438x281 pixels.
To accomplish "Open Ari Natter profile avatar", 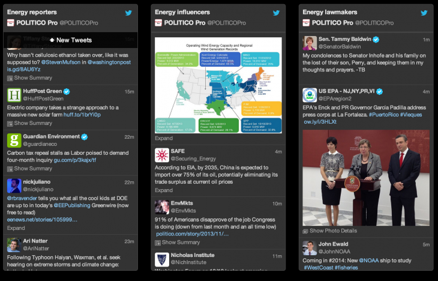I will pos(14,245).
